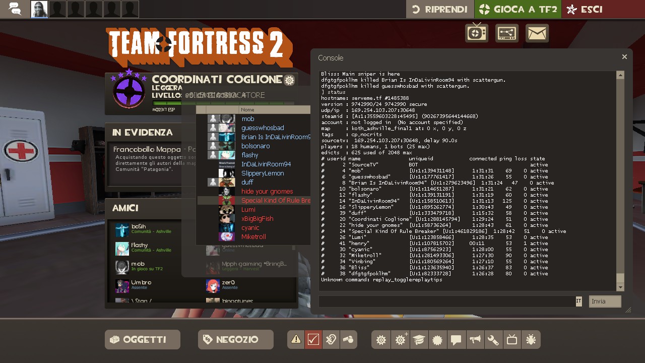Toggle mute for player mob
The image size is (645, 363).
(x=213, y=119)
